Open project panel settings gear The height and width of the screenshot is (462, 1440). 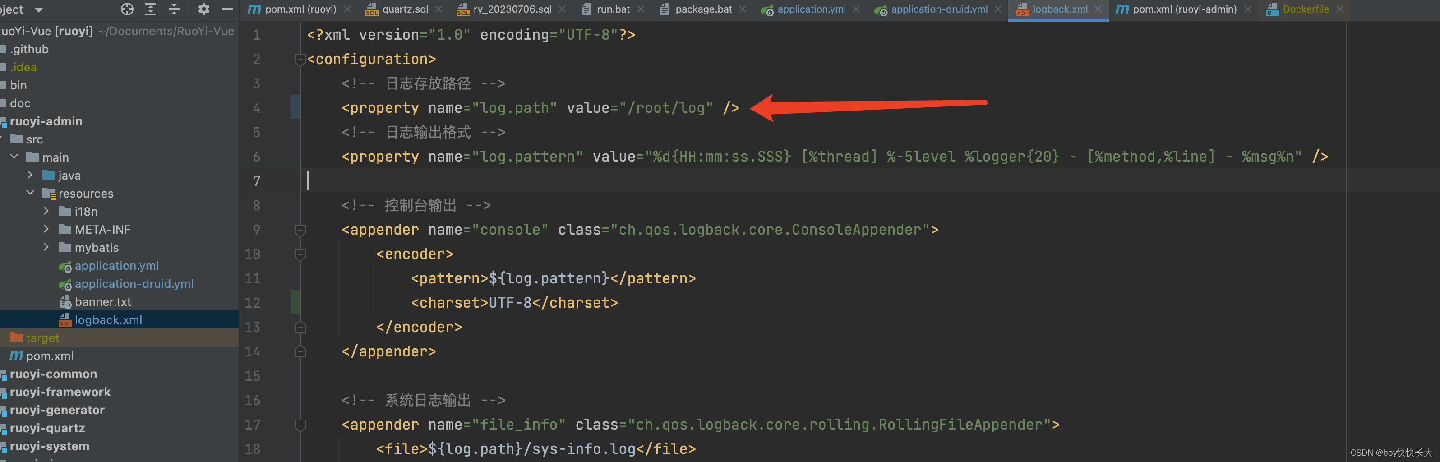pyautogui.click(x=204, y=9)
